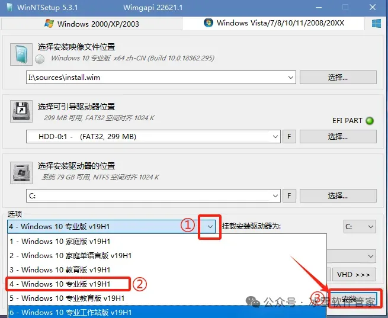Select 2 - Windows 10 家庭单语言版 v19H1

(x=167, y=255)
